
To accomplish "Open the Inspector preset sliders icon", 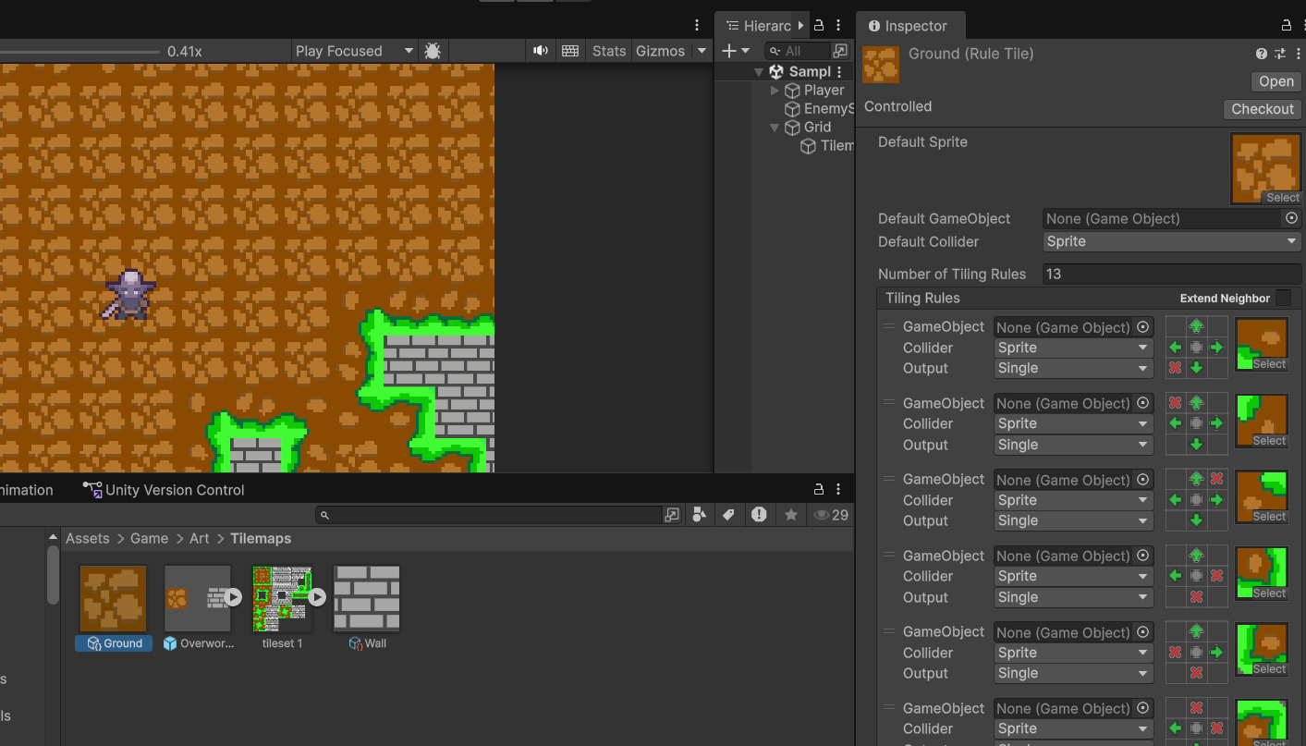I will (x=1280, y=55).
